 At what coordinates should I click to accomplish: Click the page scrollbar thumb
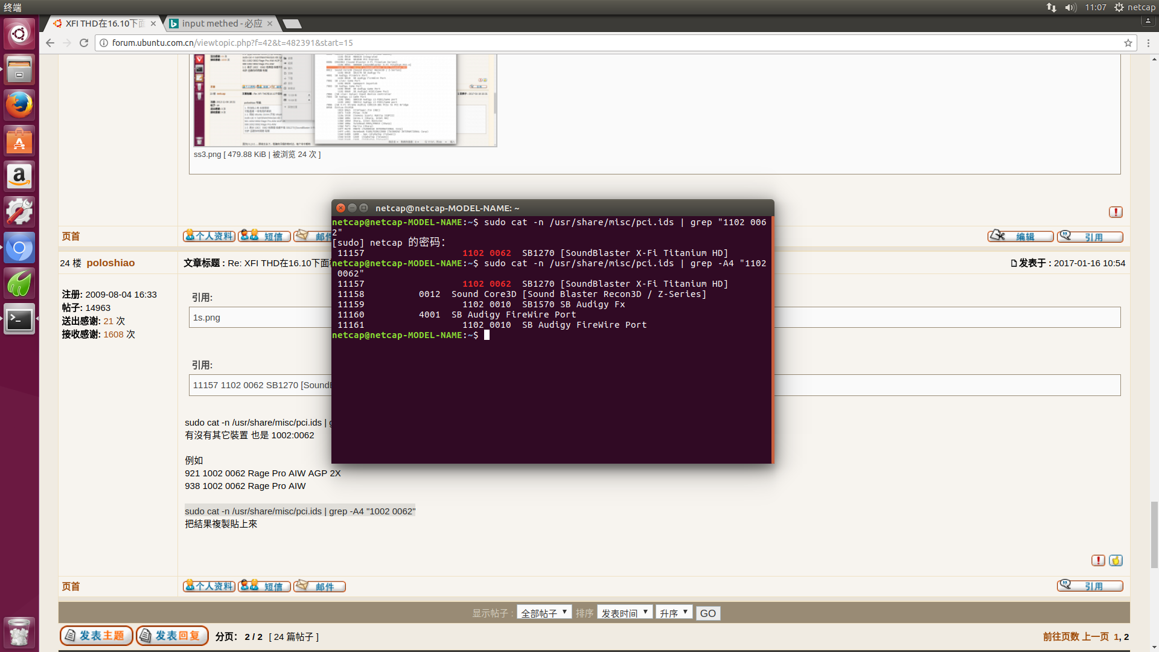pyautogui.click(x=1154, y=534)
